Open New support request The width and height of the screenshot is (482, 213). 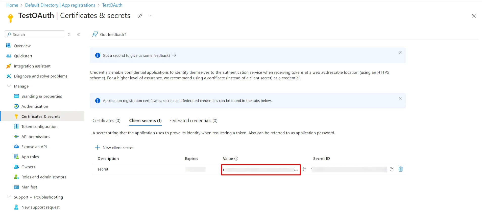point(40,207)
